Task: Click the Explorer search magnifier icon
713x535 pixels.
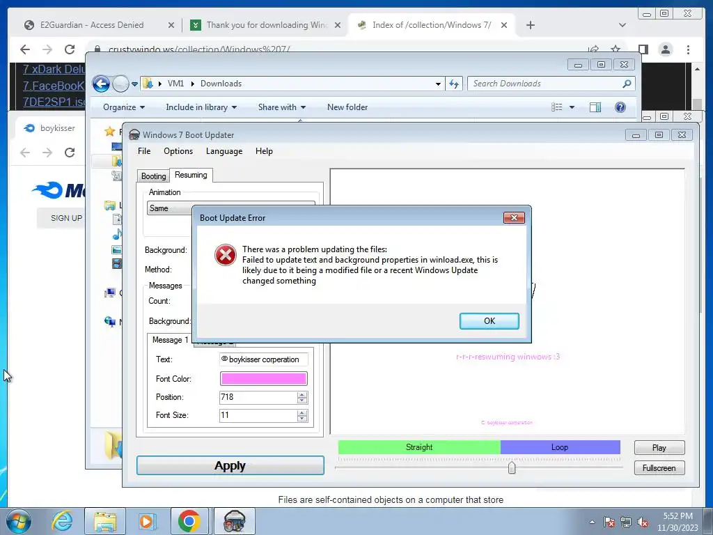Action: pos(627,84)
